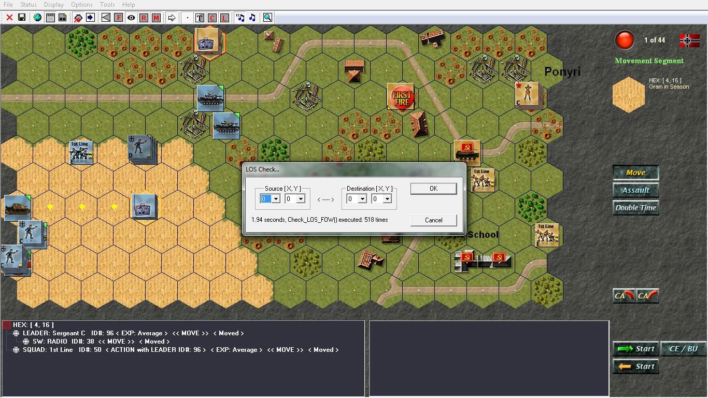Open the Options menu
The width and height of the screenshot is (708, 398).
point(82,5)
